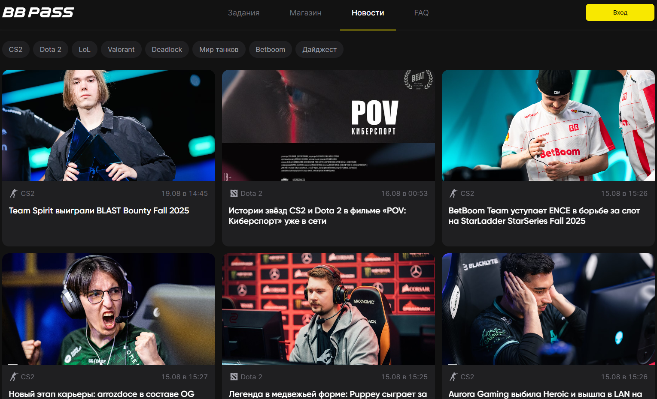Click timestamp 15.08 в 15:26 on Aurora card
The width and height of the screenshot is (657, 399).
click(624, 377)
